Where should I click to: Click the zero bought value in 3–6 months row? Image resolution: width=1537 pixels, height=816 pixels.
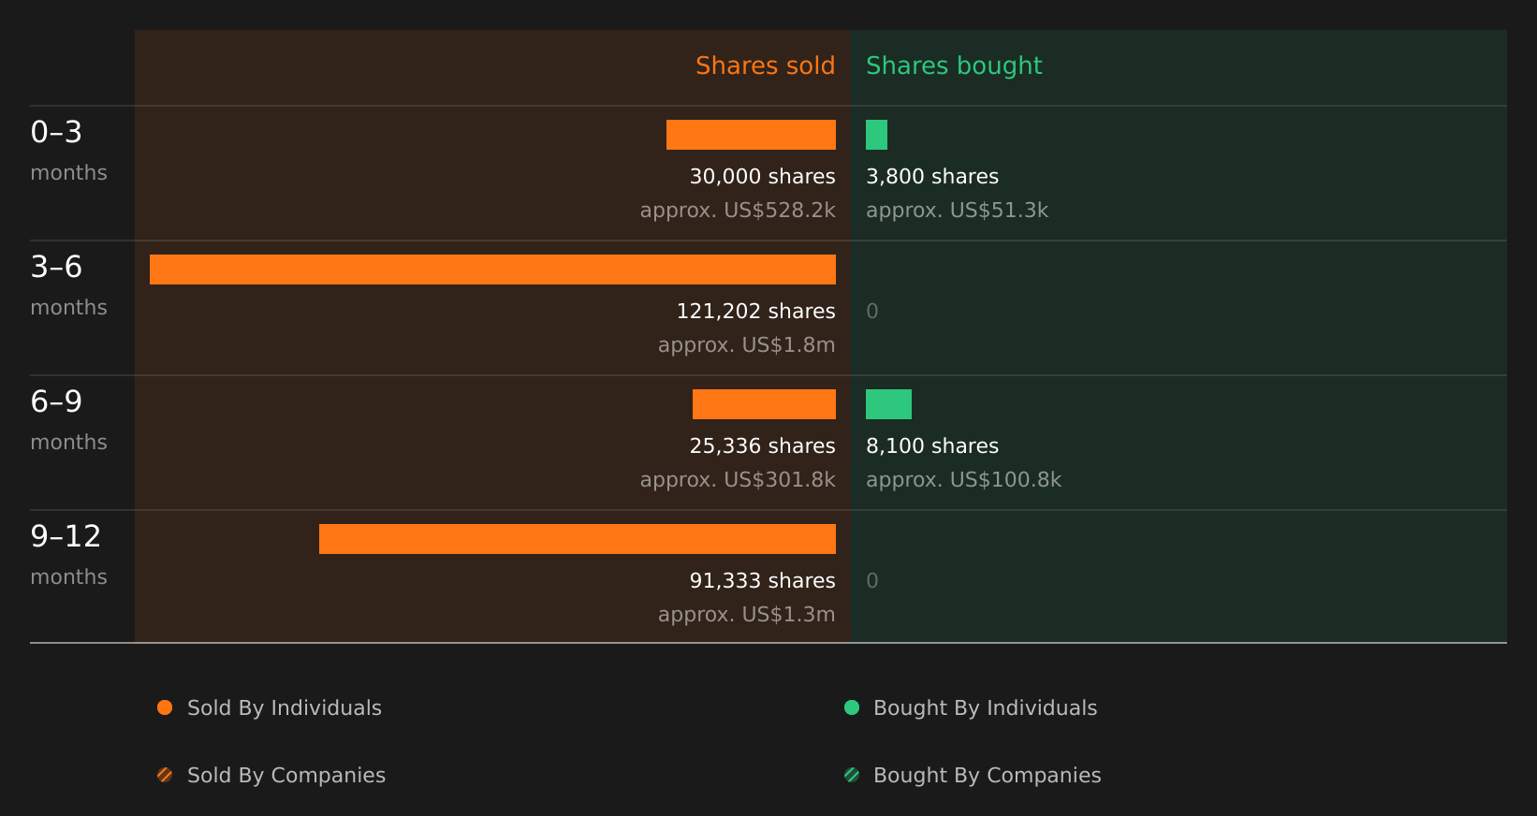point(872,312)
